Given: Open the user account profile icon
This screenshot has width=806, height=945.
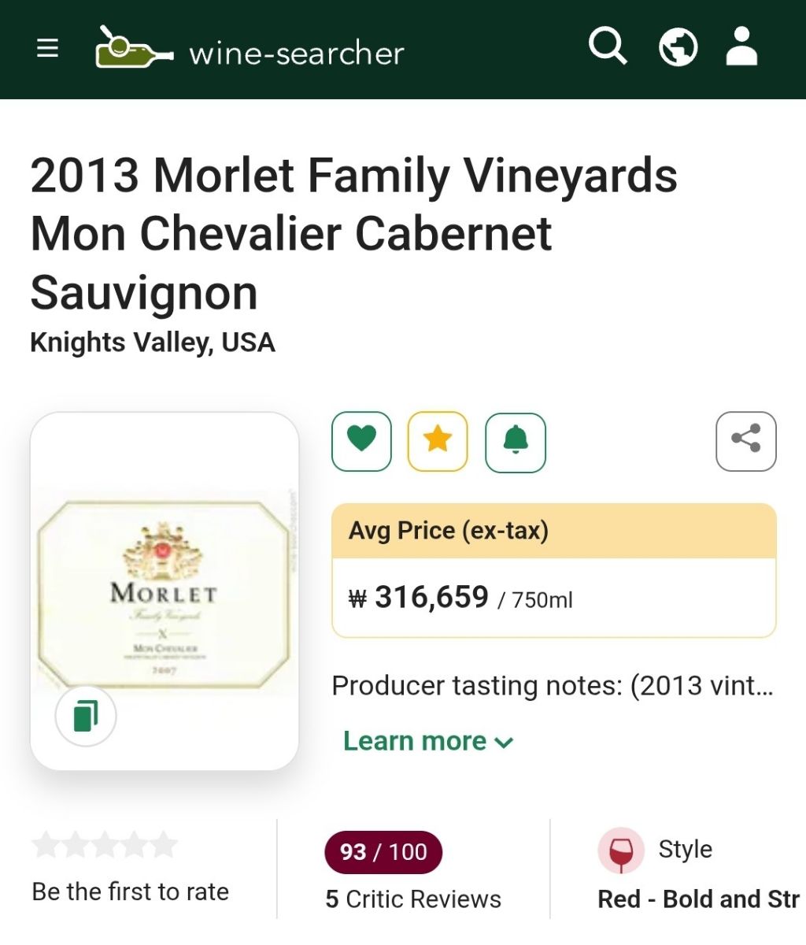Looking at the screenshot, I should click(741, 46).
